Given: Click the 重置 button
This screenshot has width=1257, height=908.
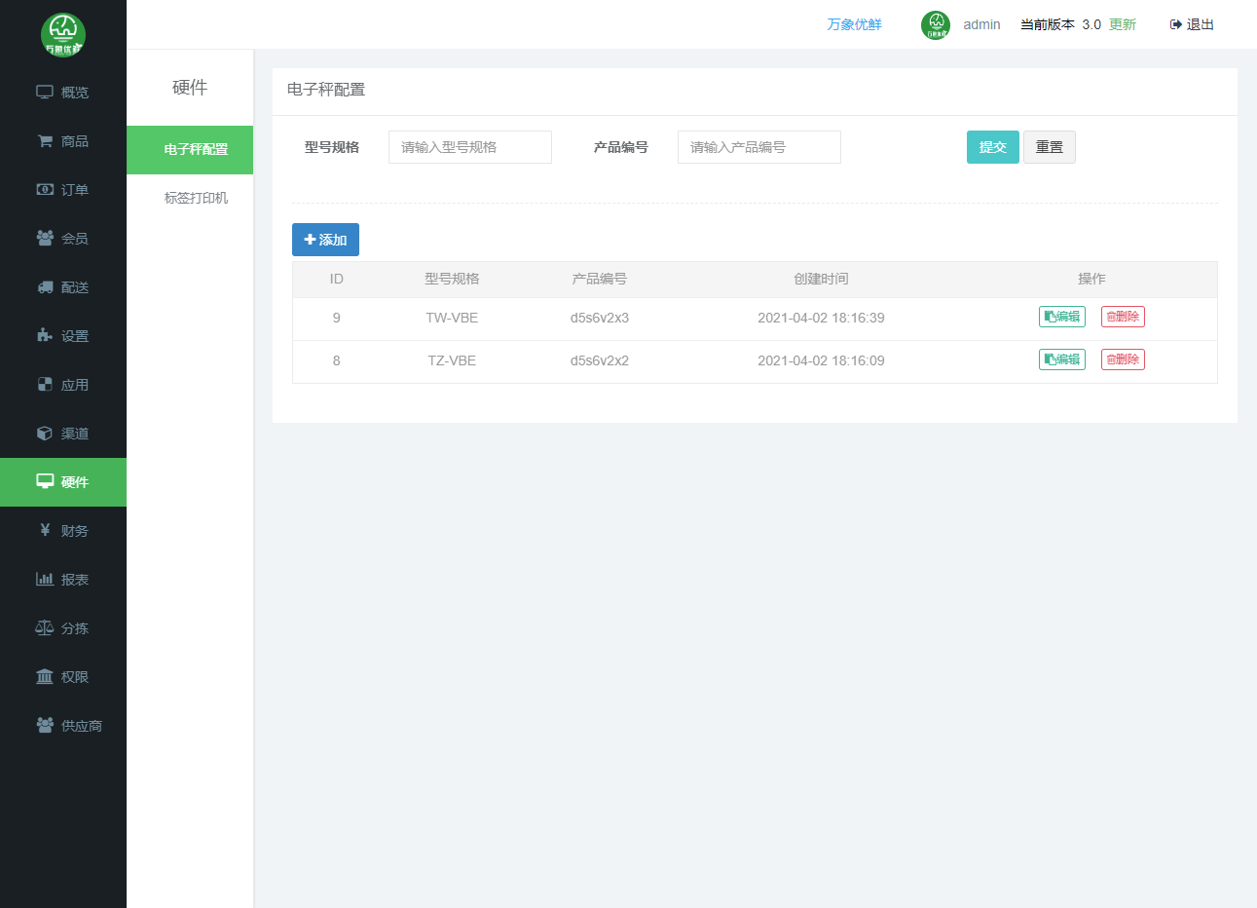Looking at the screenshot, I should coord(1049,147).
